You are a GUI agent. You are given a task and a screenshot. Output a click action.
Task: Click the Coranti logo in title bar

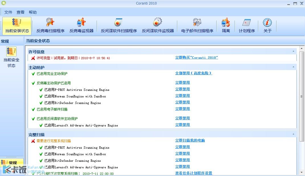point(3,3)
